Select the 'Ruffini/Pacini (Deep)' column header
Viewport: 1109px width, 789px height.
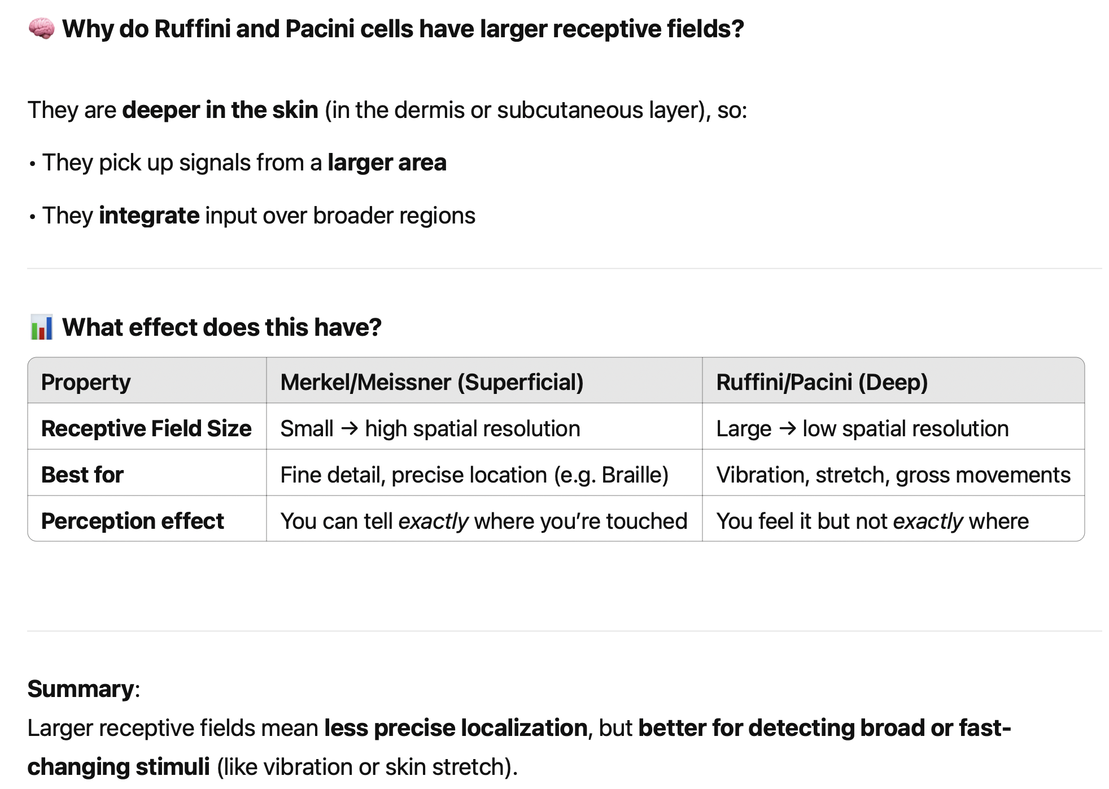point(822,382)
